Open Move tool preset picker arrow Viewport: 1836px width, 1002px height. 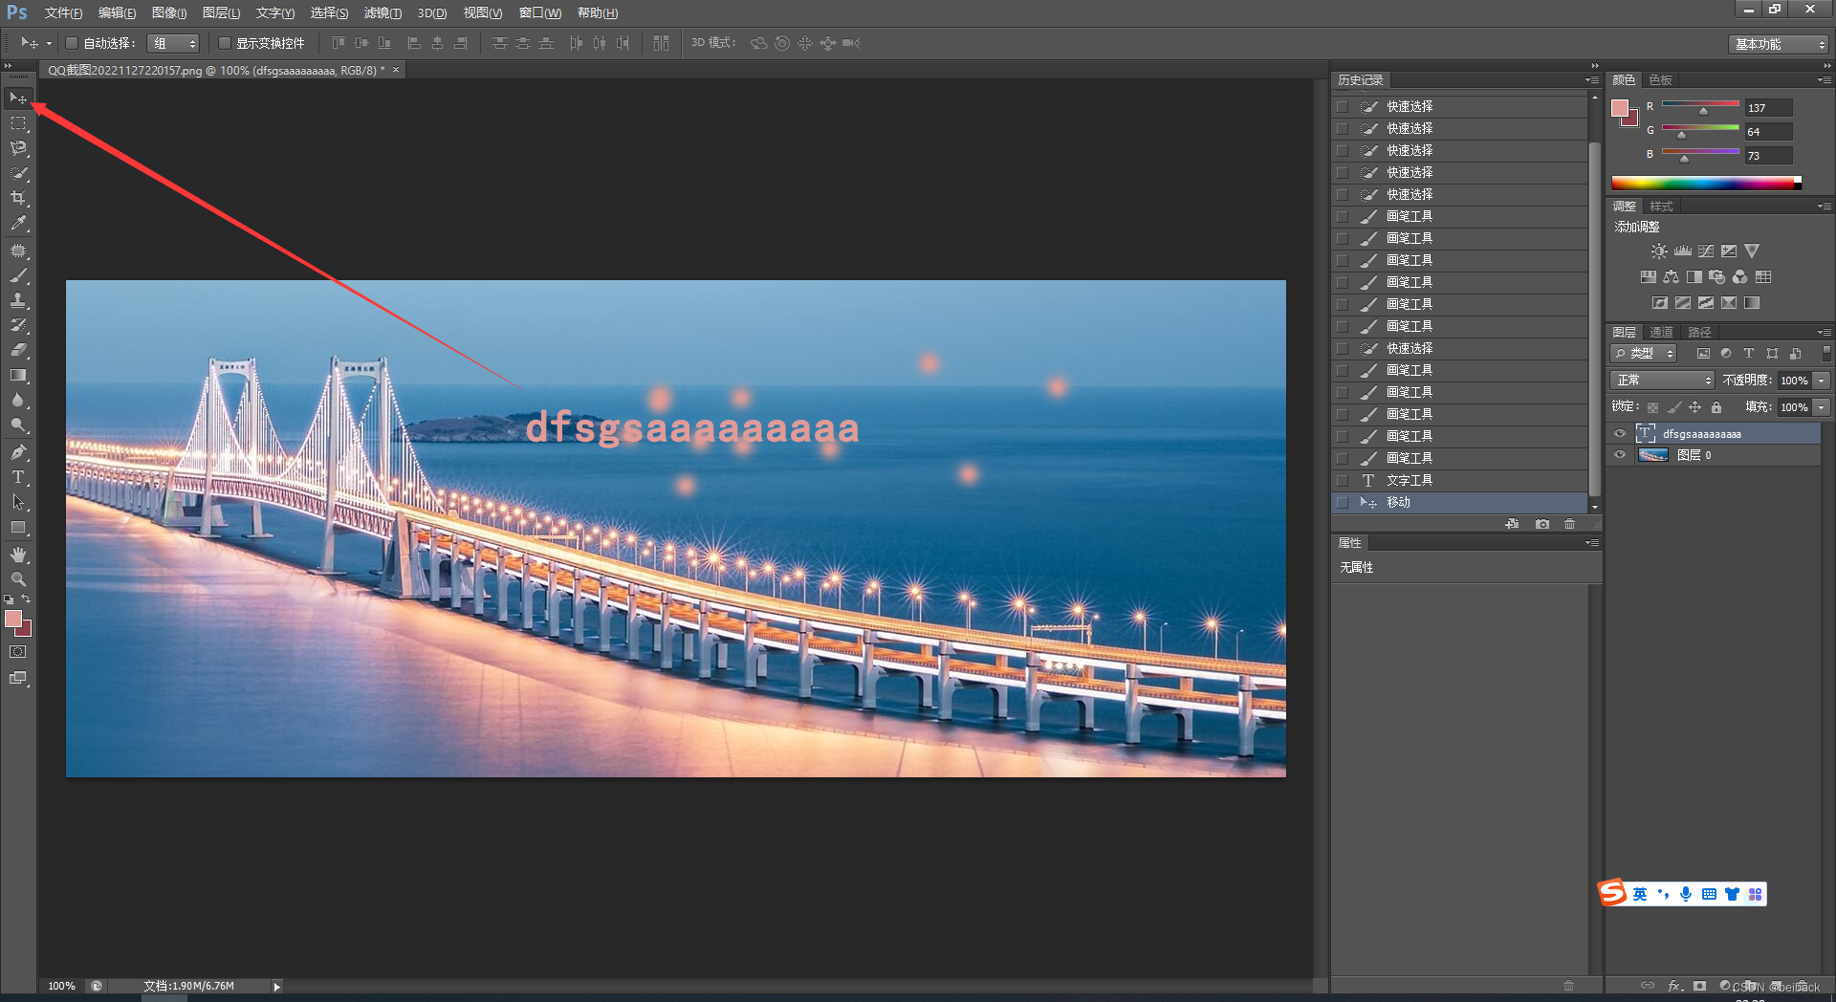[x=49, y=43]
